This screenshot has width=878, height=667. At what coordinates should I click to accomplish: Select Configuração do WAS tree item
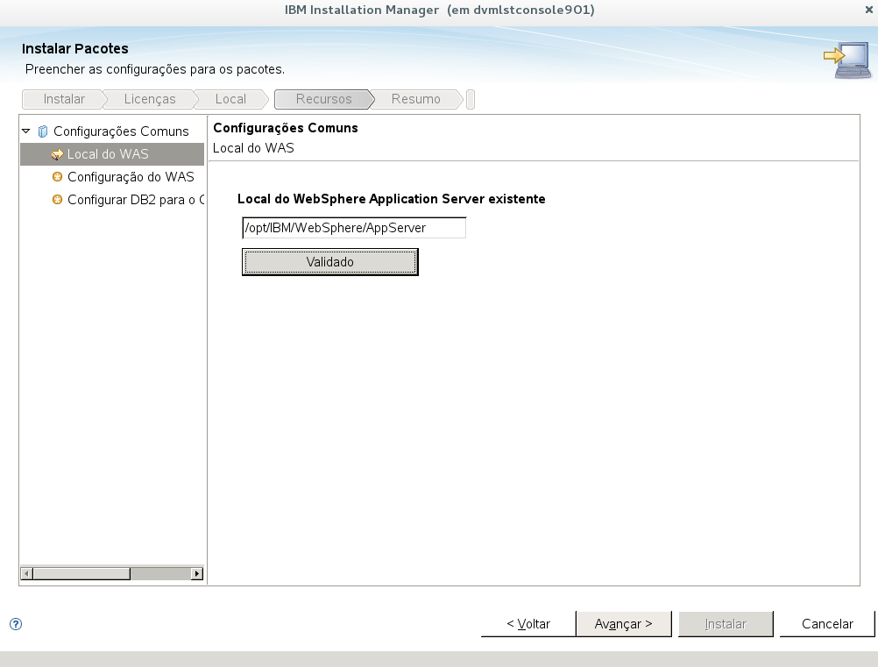pos(131,177)
